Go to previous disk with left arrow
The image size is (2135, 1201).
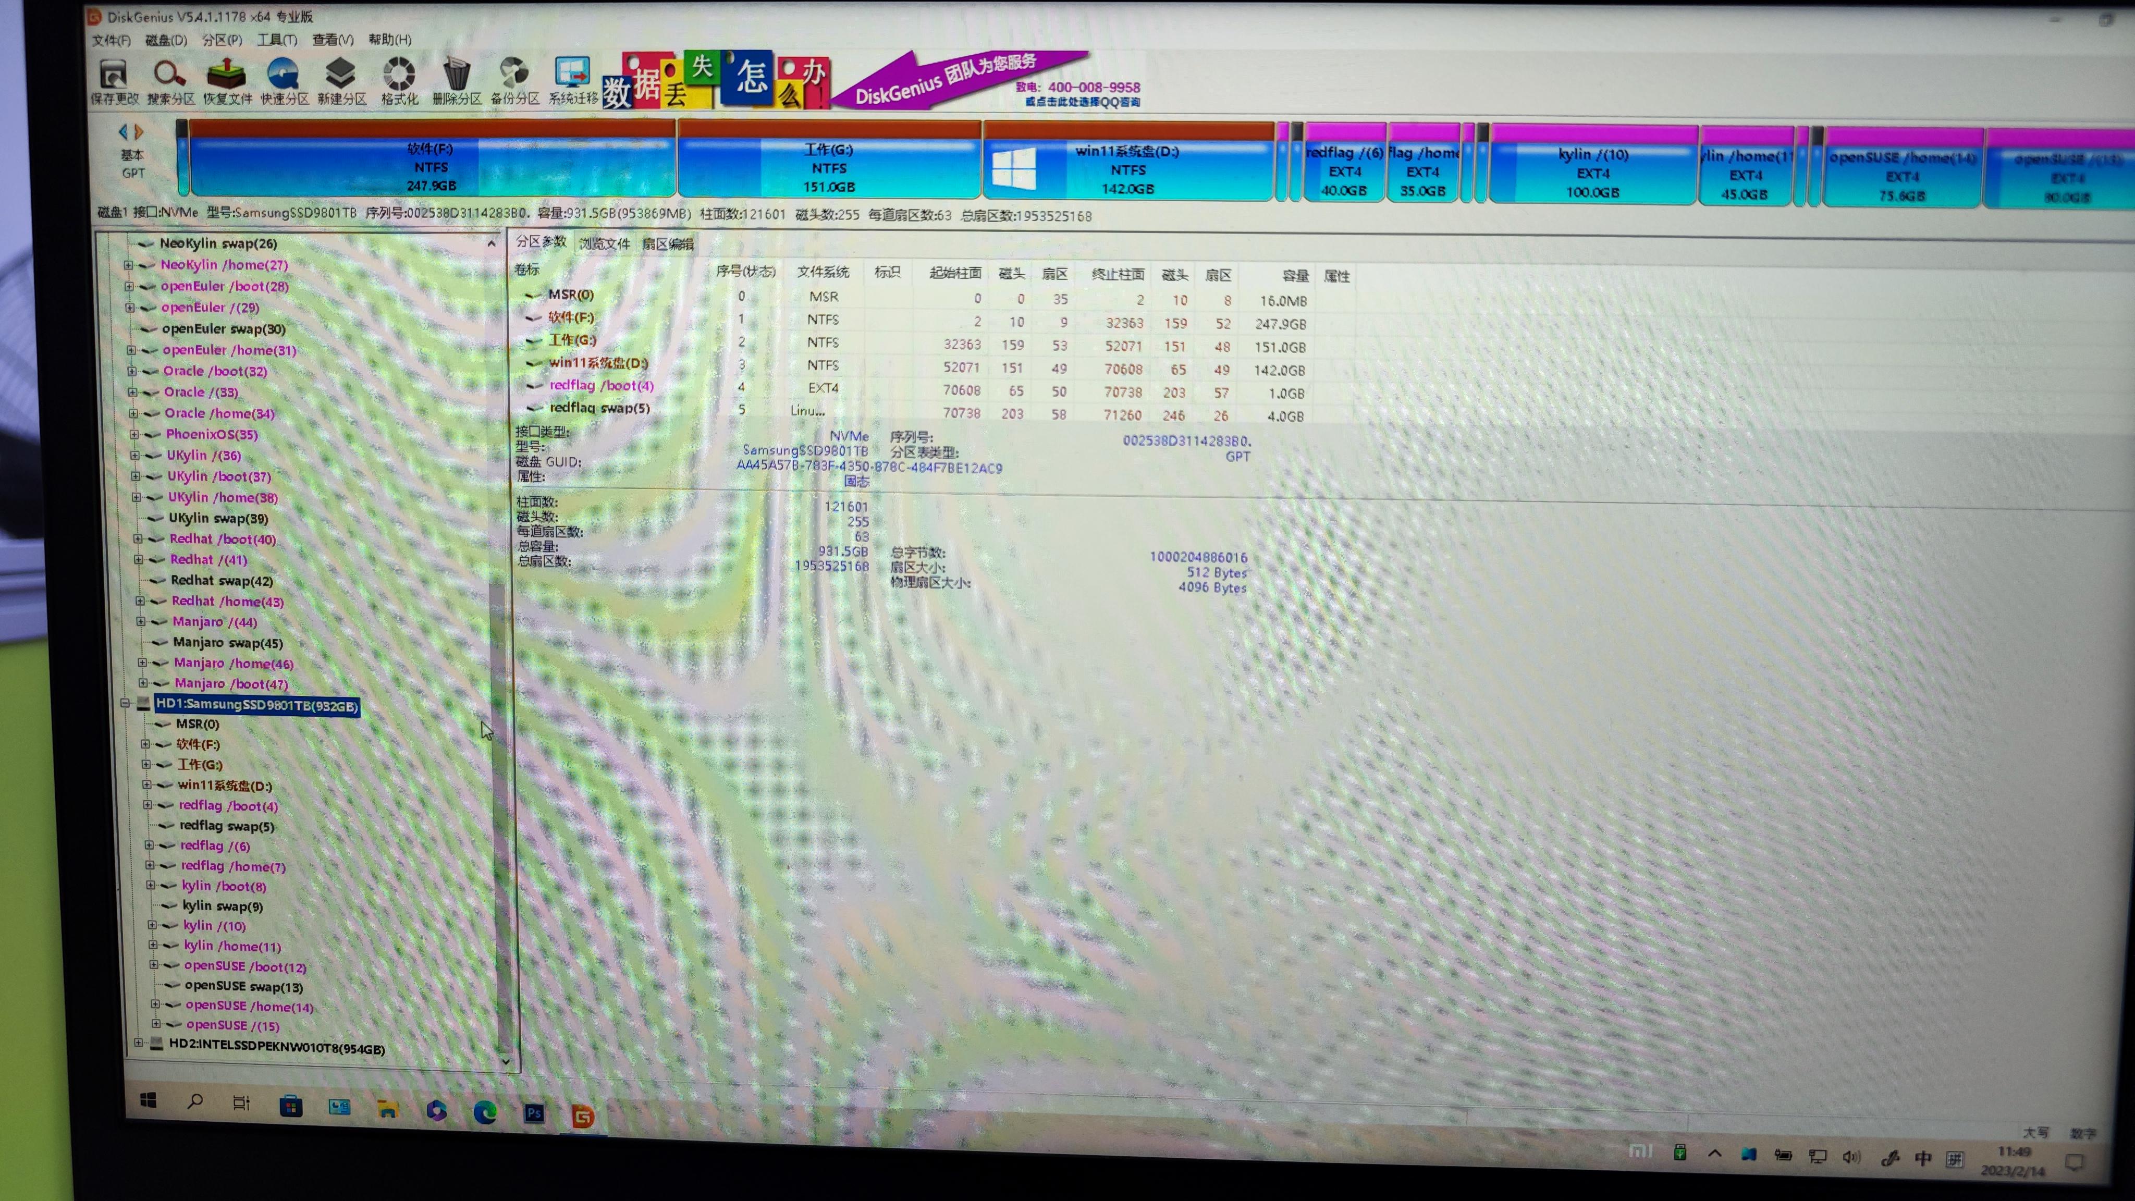pyautogui.click(x=122, y=132)
